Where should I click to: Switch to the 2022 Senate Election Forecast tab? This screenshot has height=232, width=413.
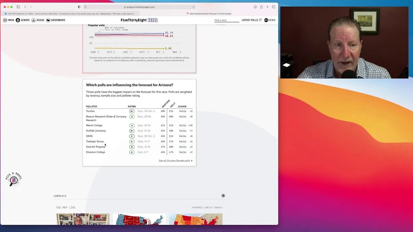coord(209,14)
